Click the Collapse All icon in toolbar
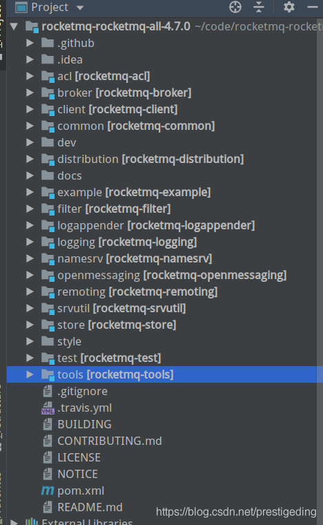 pos(259,7)
